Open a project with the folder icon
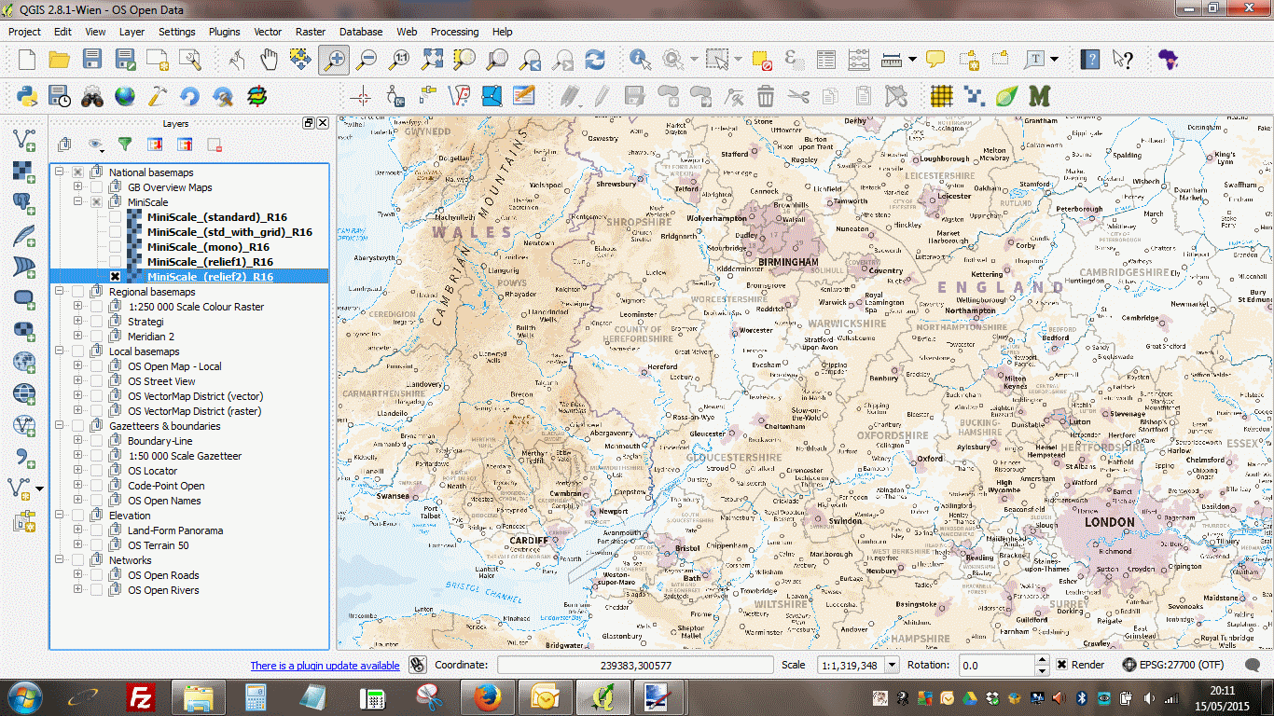The image size is (1274, 716). pyautogui.click(x=60, y=60)
